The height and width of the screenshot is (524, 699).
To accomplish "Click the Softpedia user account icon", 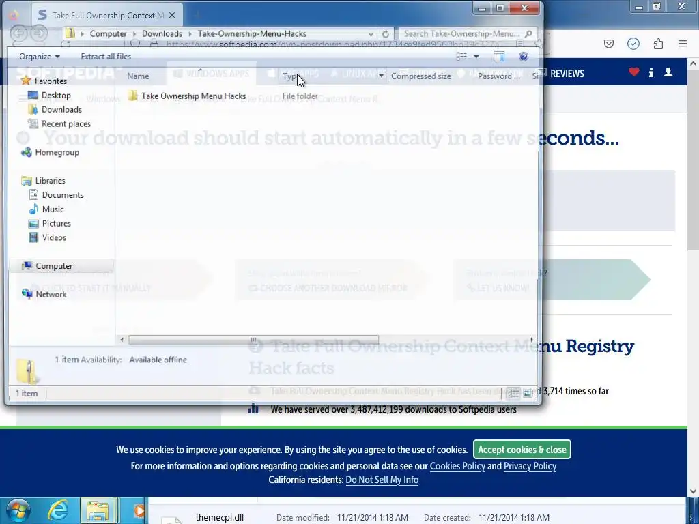I will [668, 72].
